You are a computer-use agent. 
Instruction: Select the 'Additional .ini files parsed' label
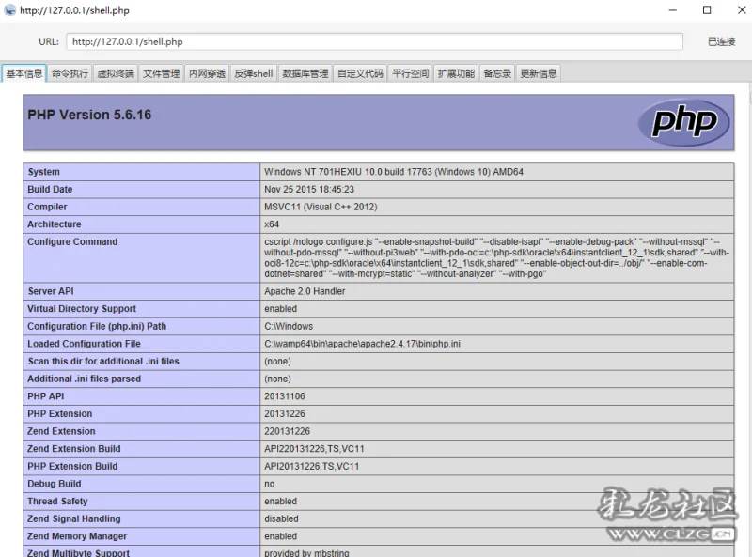[x=84, y=379]
